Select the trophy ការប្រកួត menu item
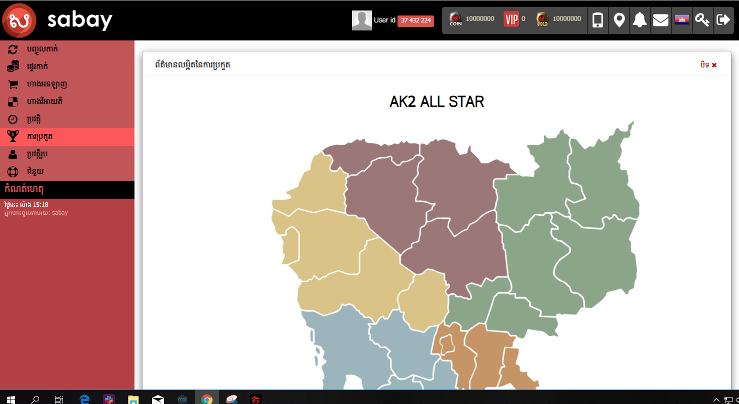 [40, 136]
